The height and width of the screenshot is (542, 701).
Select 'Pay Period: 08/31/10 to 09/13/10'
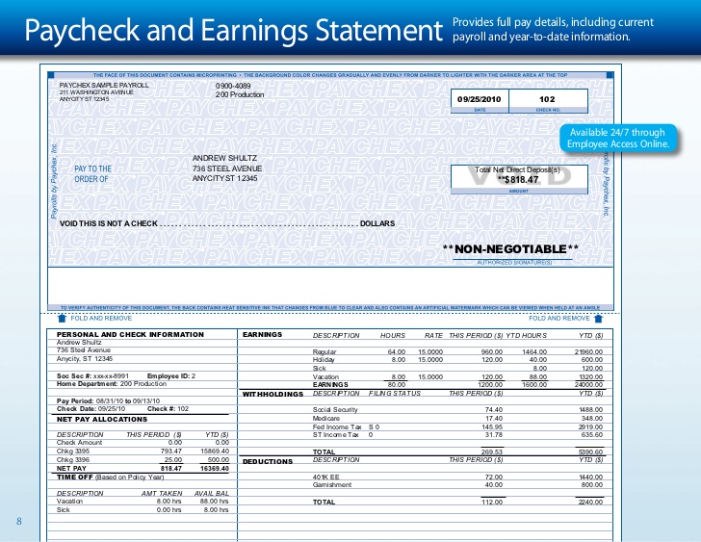(x=108, y=400)
